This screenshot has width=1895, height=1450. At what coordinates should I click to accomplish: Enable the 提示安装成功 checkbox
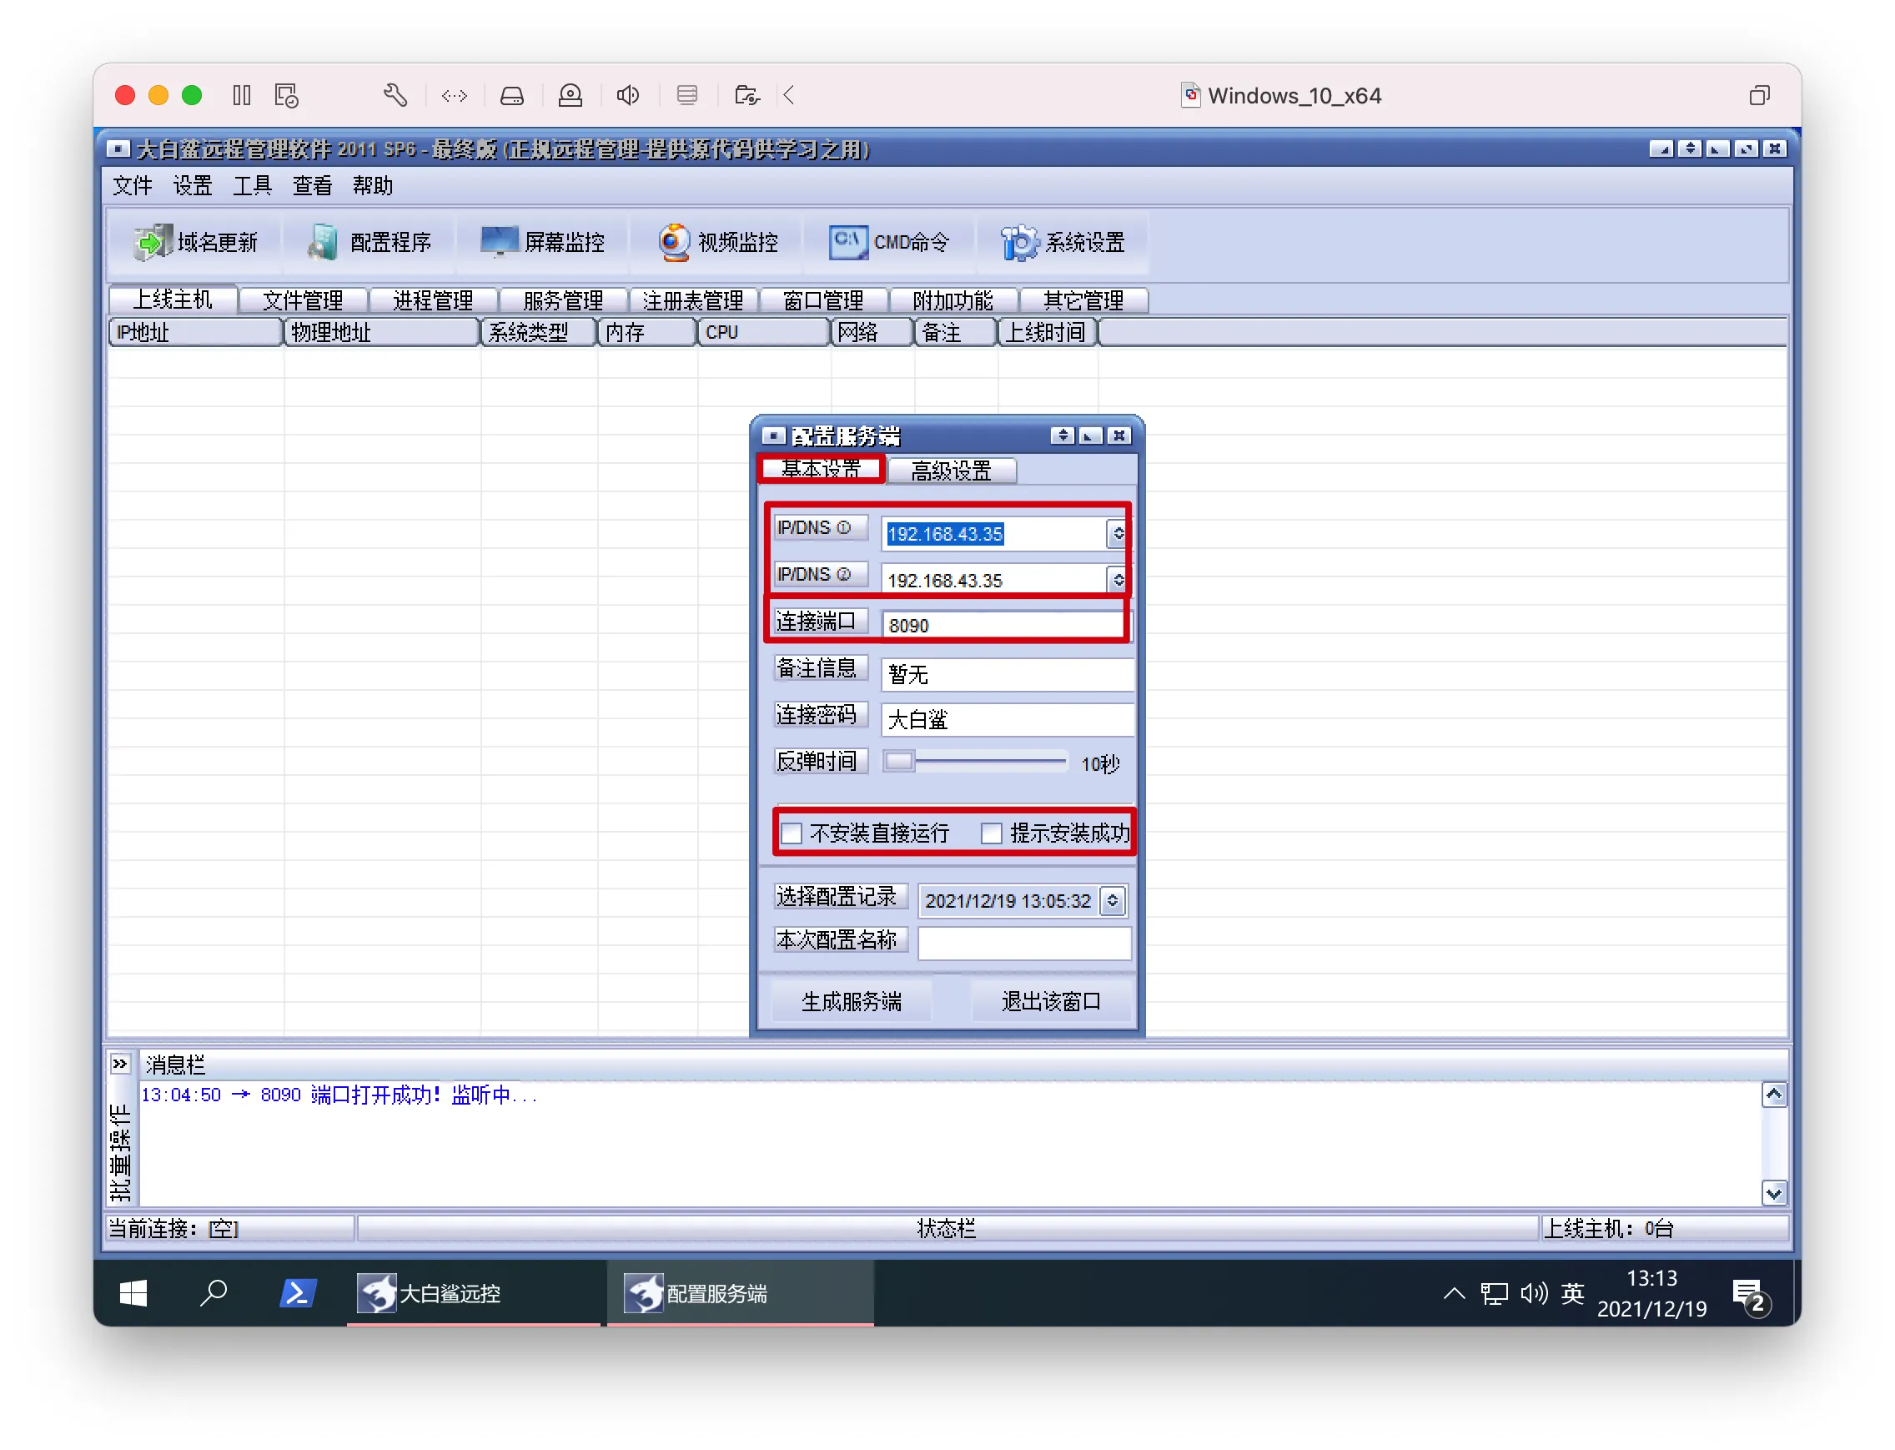(x=991, y=833)
